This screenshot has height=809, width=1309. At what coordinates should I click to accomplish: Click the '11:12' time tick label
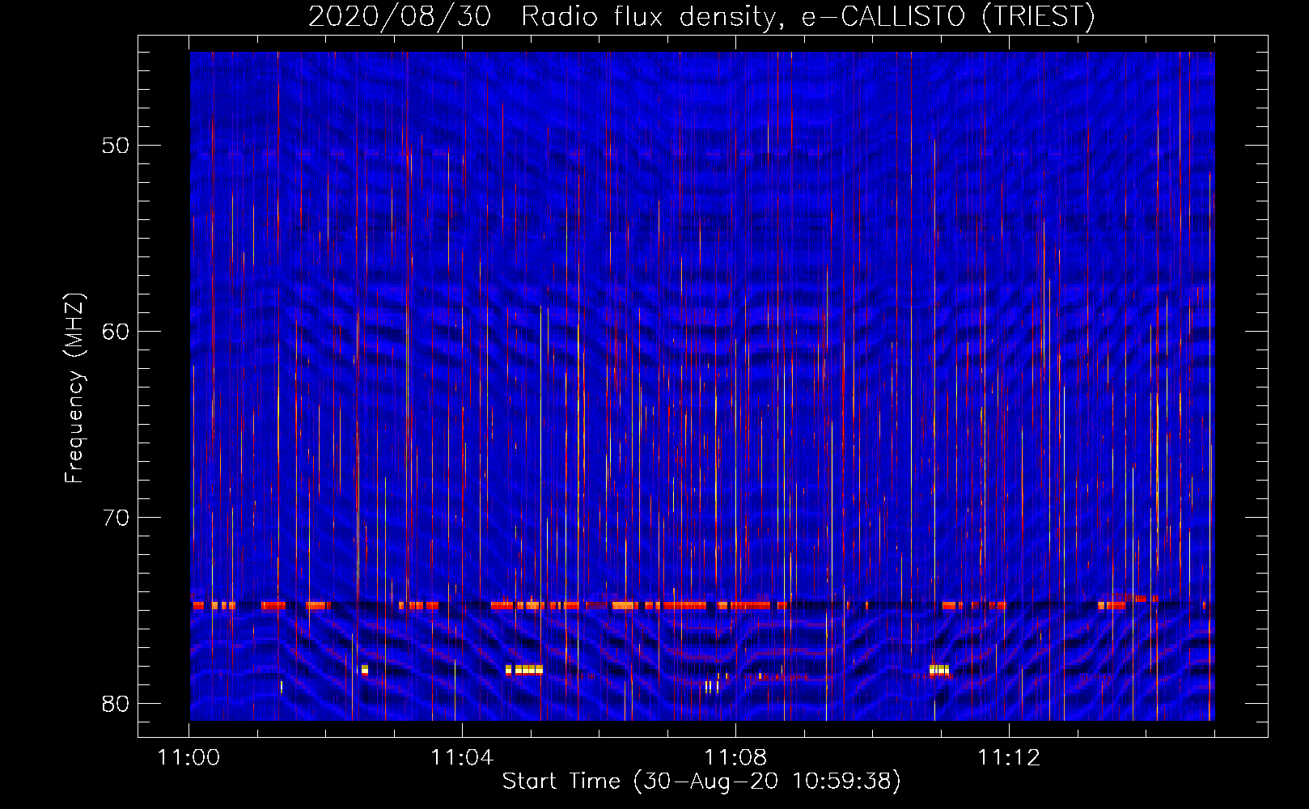point(1009,758)
